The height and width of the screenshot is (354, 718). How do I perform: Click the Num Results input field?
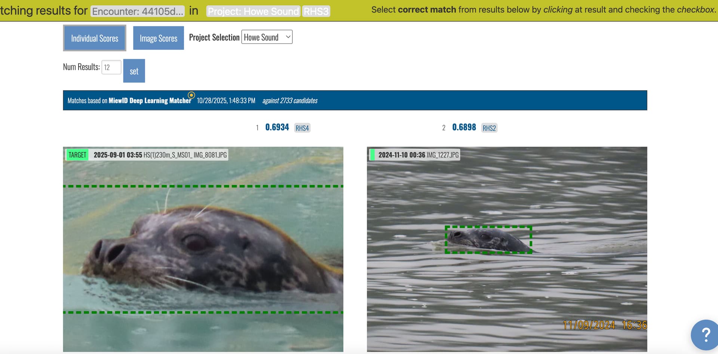(x=111, y=67)
